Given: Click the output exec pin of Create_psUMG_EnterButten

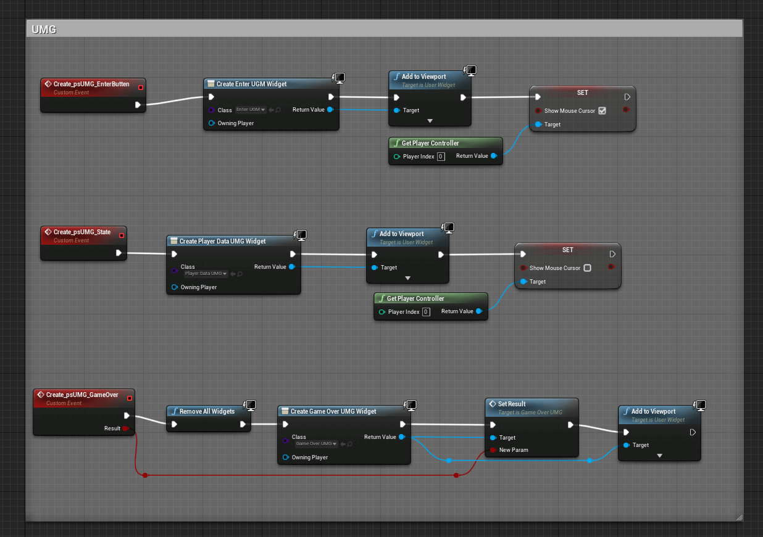Looking at the screenshot, I should pos(138,105).
